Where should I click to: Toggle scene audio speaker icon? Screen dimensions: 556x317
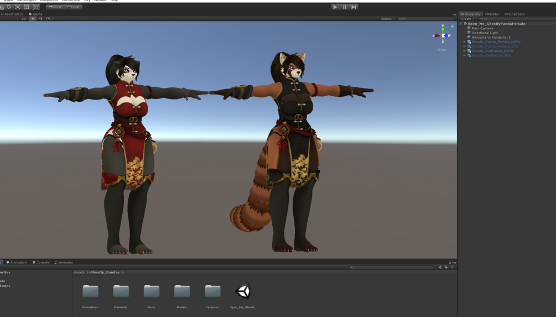pos(40,19)
